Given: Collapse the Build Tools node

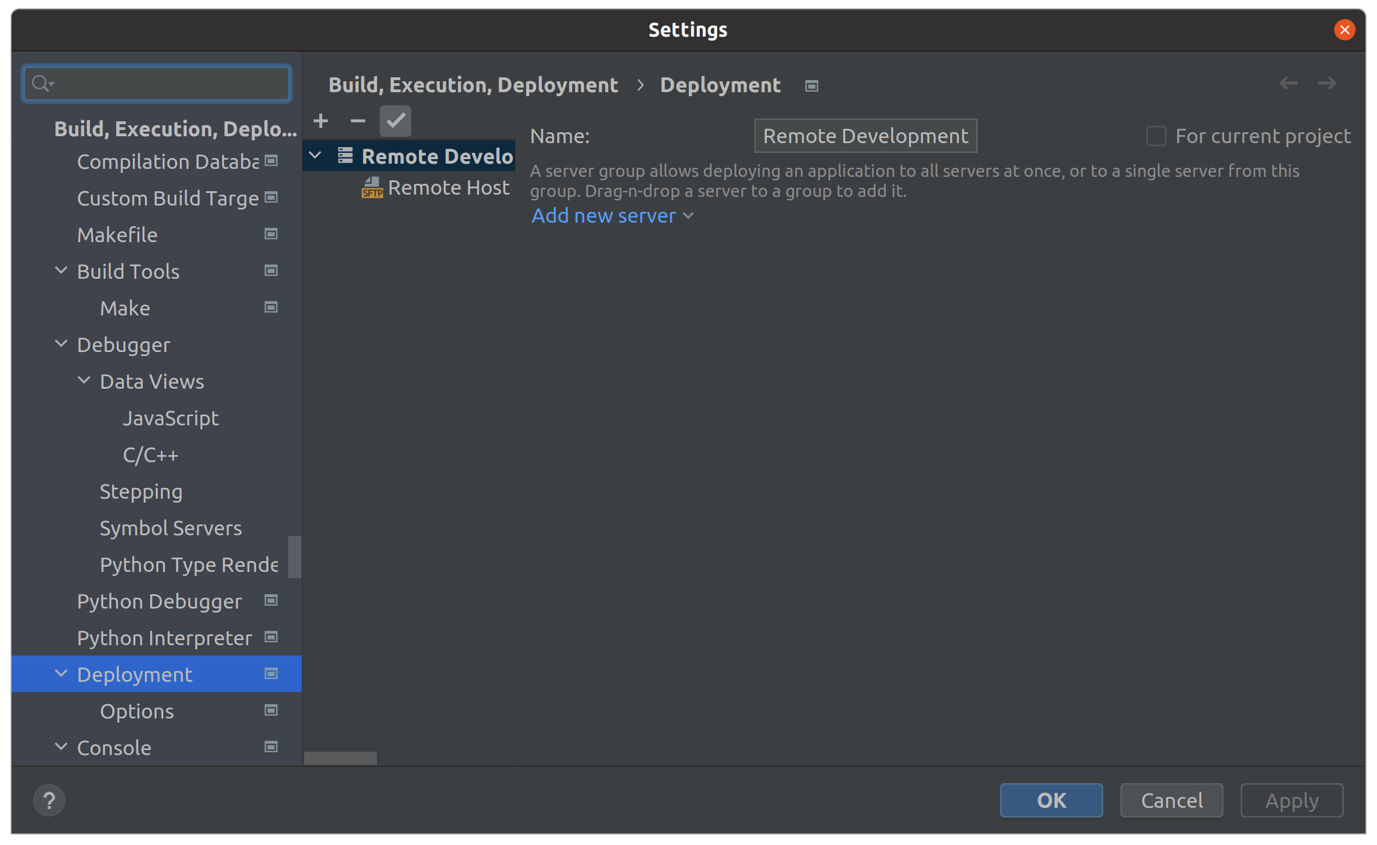Looking at the screenshot, I should (61, 271).
